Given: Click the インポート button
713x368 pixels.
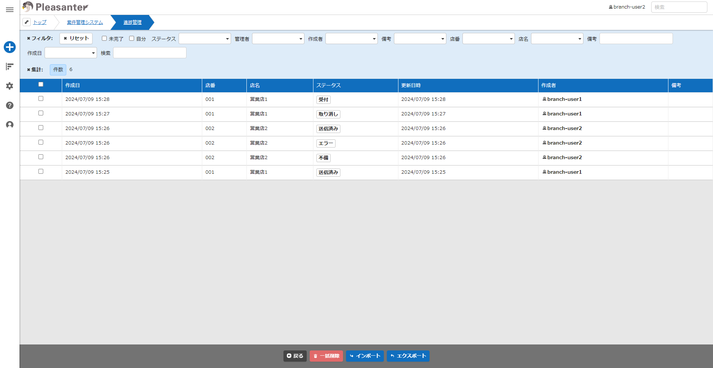Looking at the screenshot, I should pyautogui.click(x=365, y=356).
